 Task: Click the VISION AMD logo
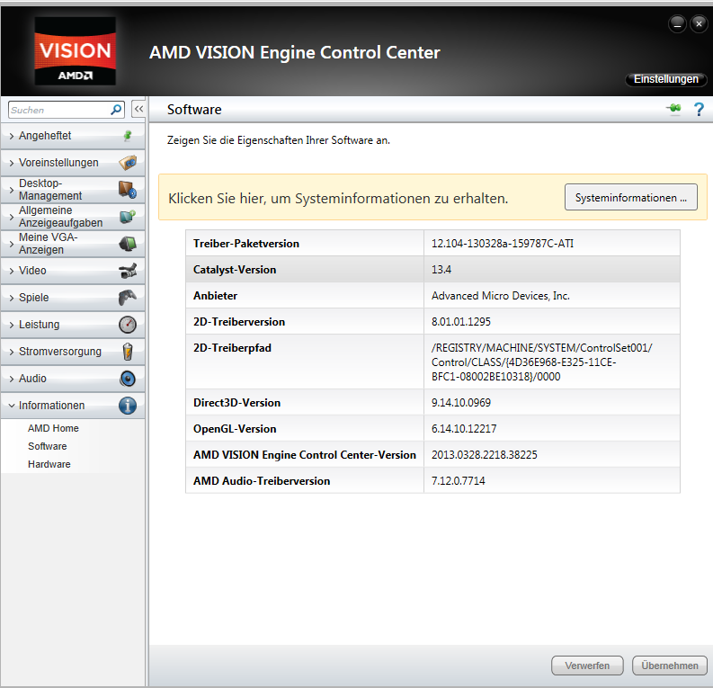(75, 51)
